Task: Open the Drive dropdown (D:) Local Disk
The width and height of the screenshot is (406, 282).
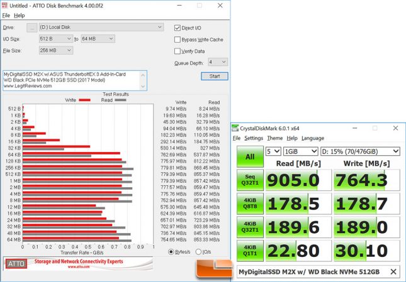Action: click(101, 27)
